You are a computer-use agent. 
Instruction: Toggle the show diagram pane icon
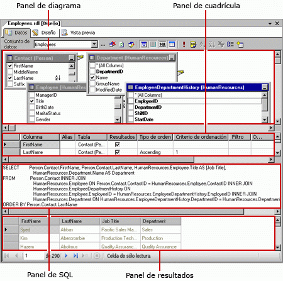pyautogui.click(x=144, y=44)
